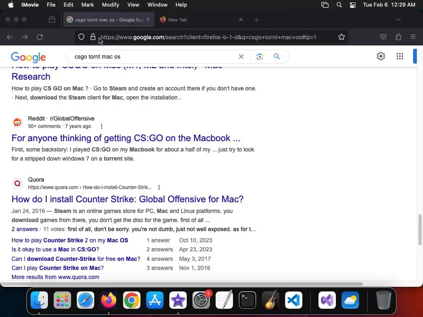The height and width of the screenshot is (317, 423).
Task: Open options for the Quora result
Action: [159, 187]
